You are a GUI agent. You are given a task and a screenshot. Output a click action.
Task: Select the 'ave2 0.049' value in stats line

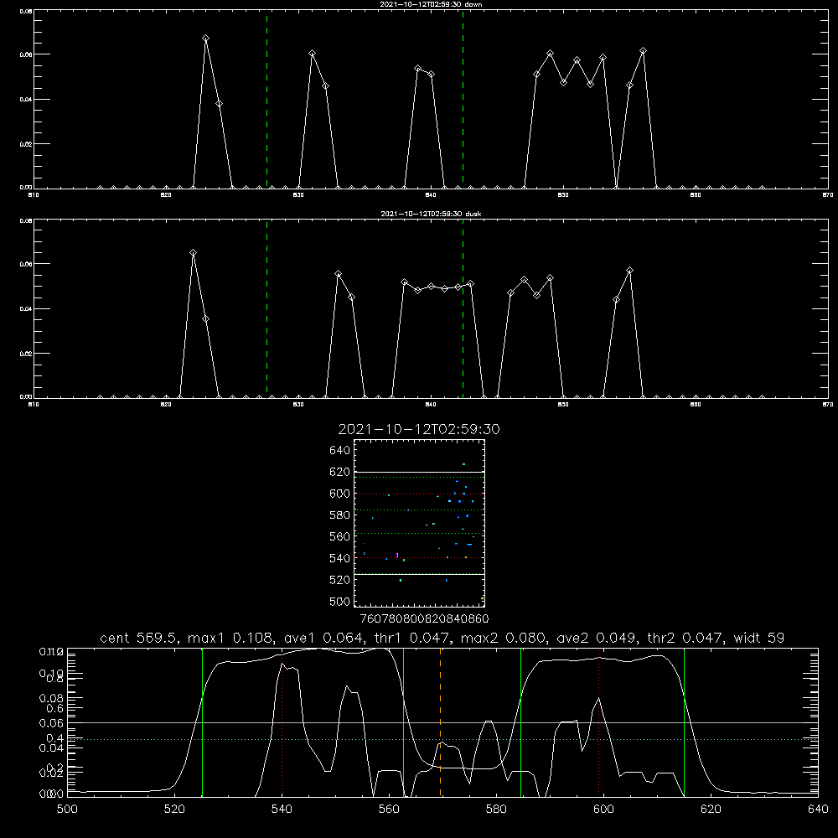(597, 638)
